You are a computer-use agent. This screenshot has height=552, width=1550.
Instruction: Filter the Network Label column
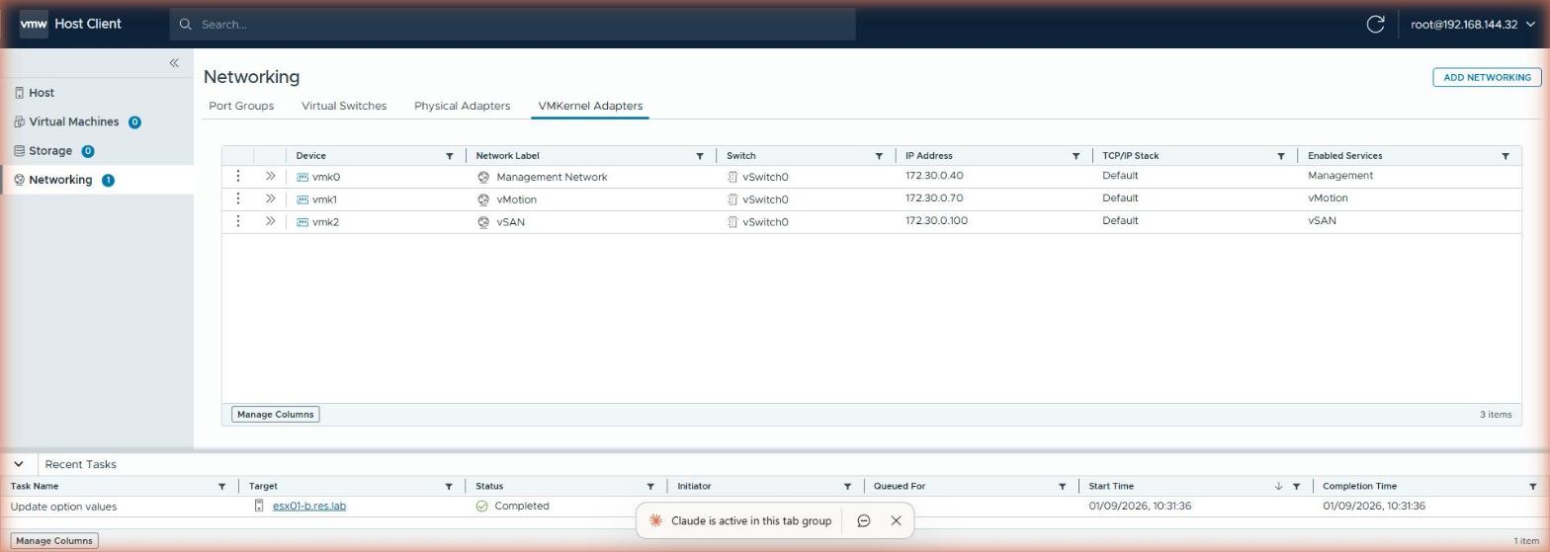pos(699,156)
